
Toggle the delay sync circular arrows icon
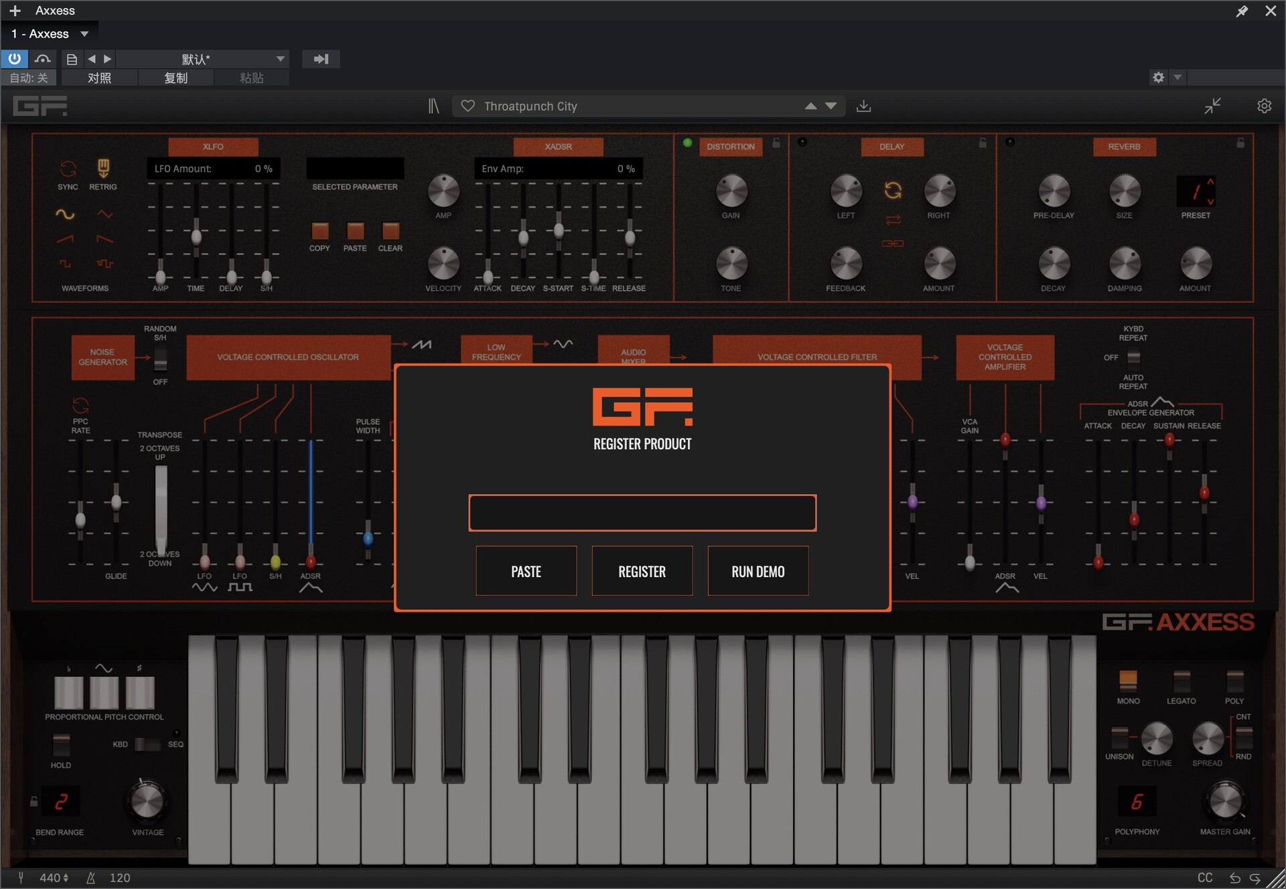pos(893,191)
